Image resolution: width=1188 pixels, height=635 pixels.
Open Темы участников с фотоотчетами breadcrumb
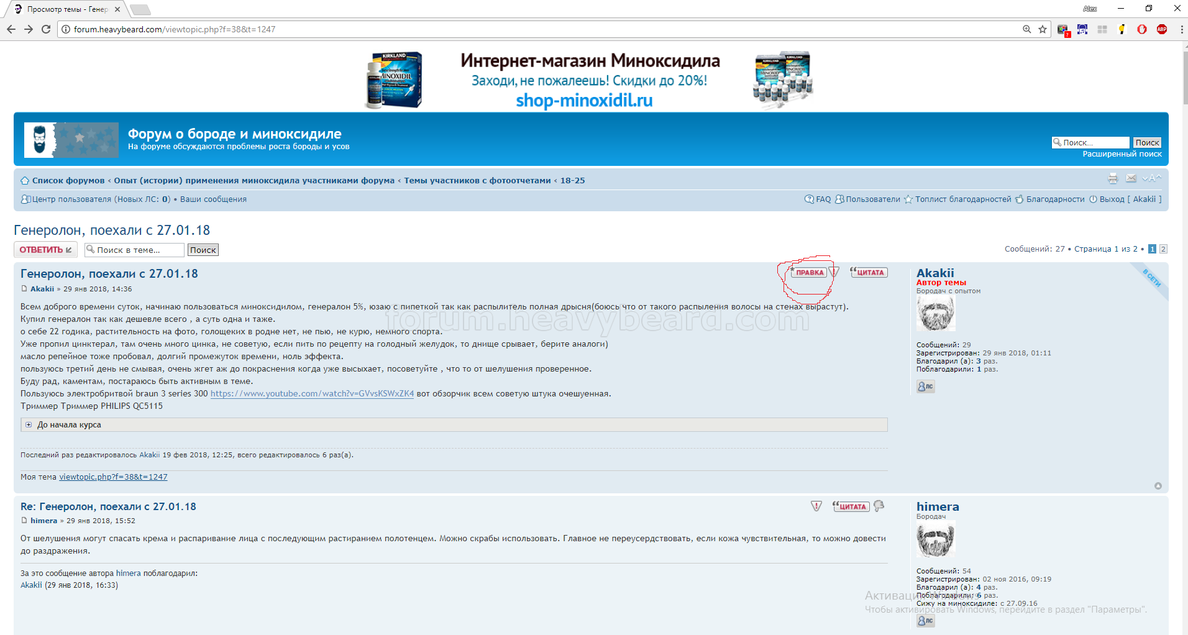477,181
